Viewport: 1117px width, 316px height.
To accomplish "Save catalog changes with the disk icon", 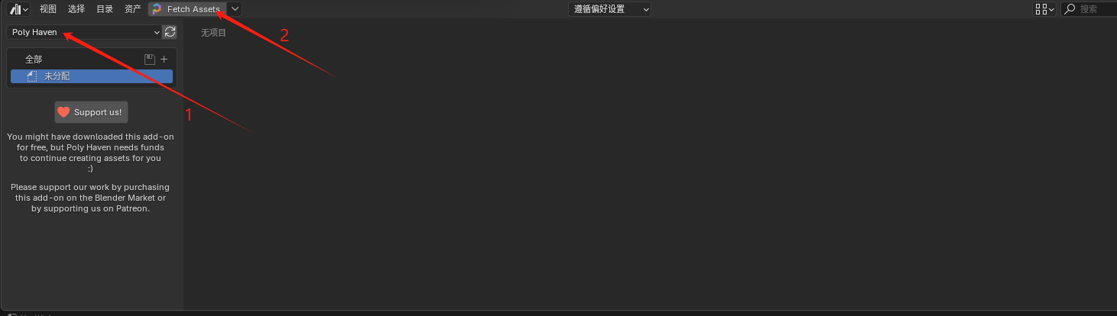I will [150, 59].
